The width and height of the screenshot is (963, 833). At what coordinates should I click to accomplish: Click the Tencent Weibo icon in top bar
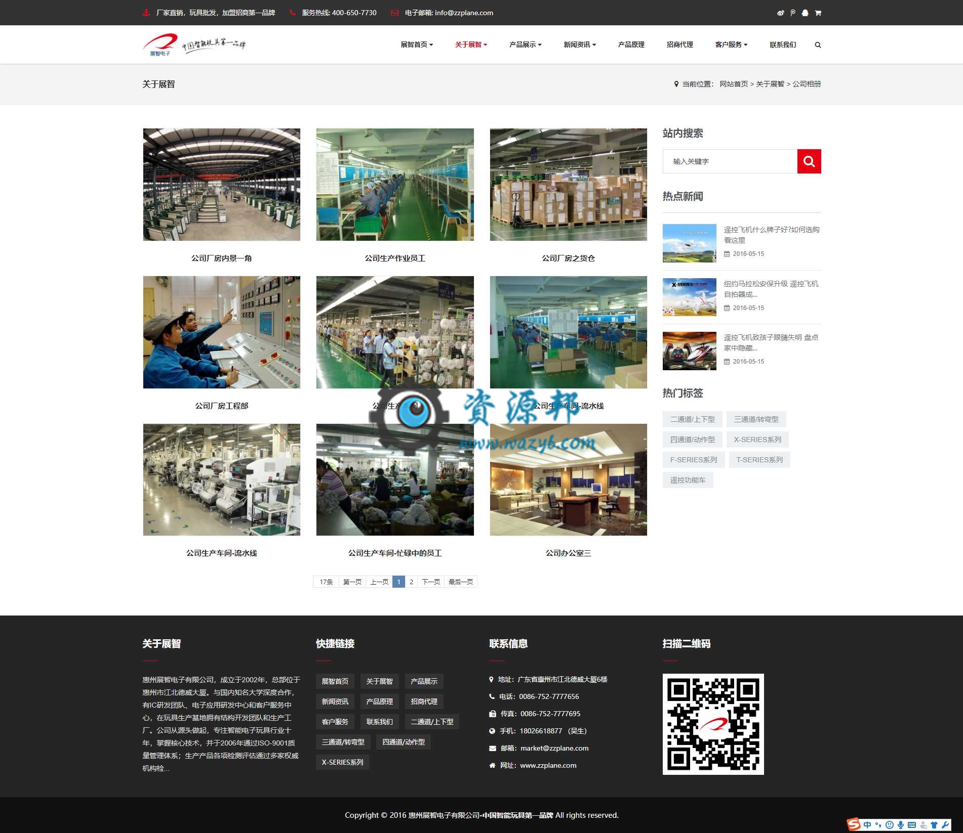pyautogui.click(x=793, y=13)
